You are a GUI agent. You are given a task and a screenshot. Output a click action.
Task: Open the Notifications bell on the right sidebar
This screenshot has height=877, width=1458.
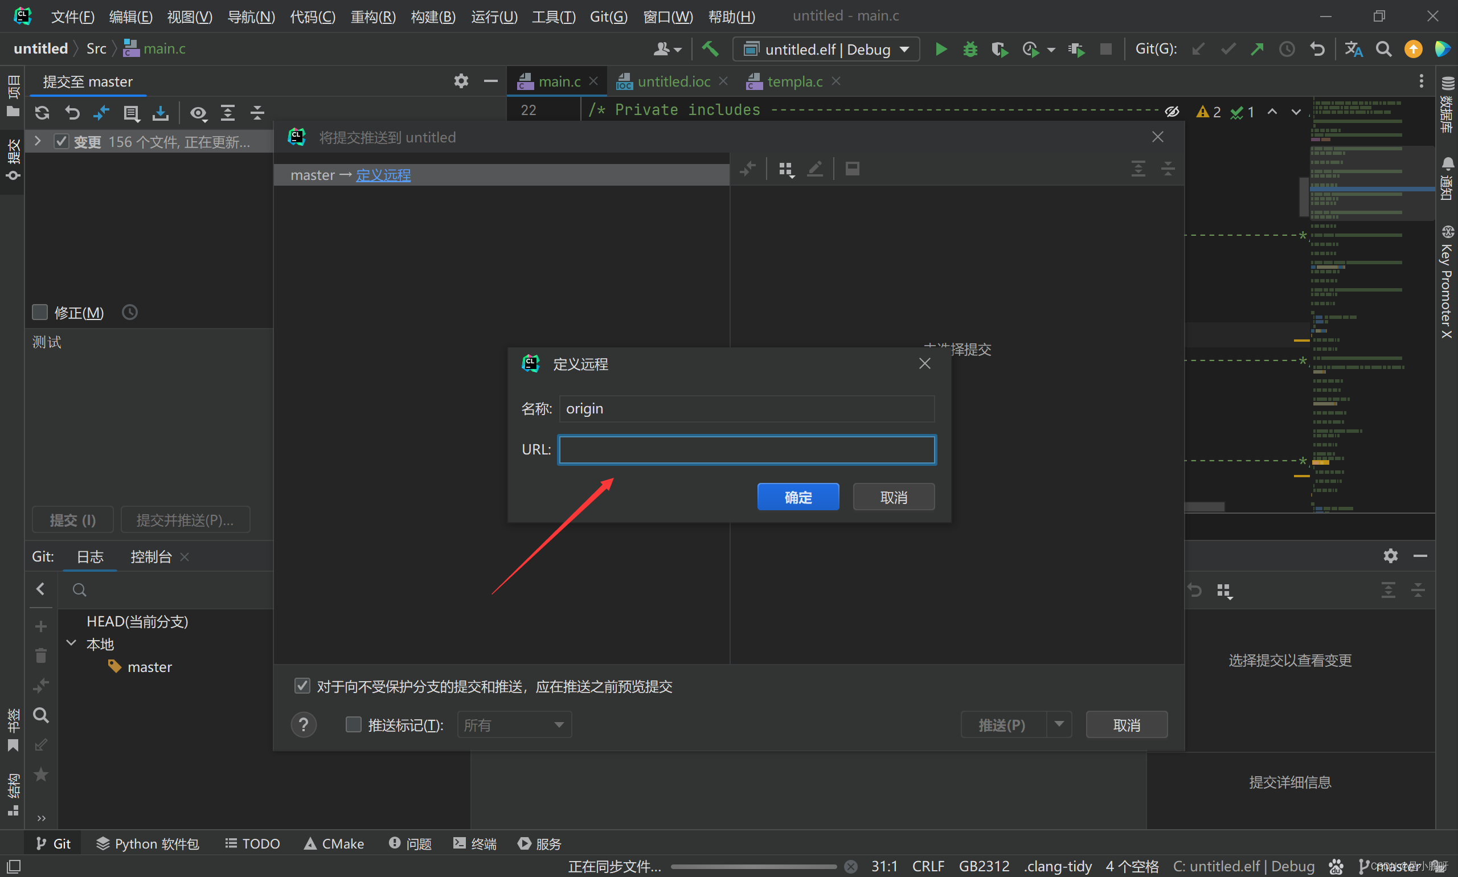click(1447, 178)
